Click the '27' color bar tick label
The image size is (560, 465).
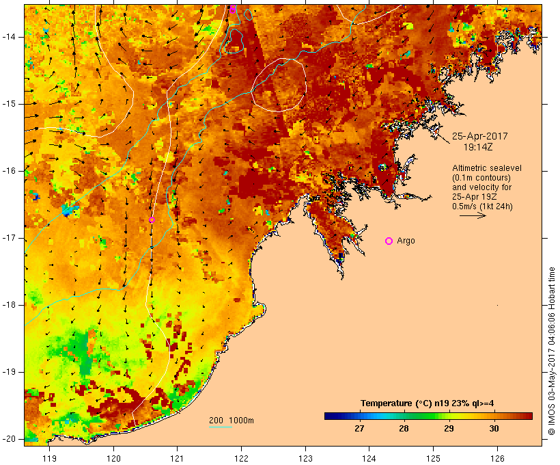tap(359, 429)
